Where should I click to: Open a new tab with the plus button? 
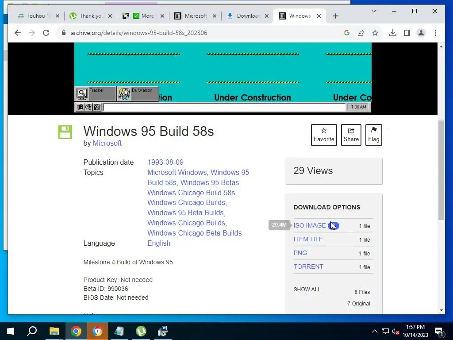pos(335,16)
